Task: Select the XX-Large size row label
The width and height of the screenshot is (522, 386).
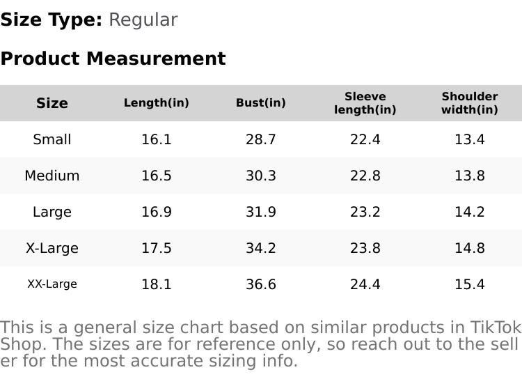Action: tap(52, 284)
